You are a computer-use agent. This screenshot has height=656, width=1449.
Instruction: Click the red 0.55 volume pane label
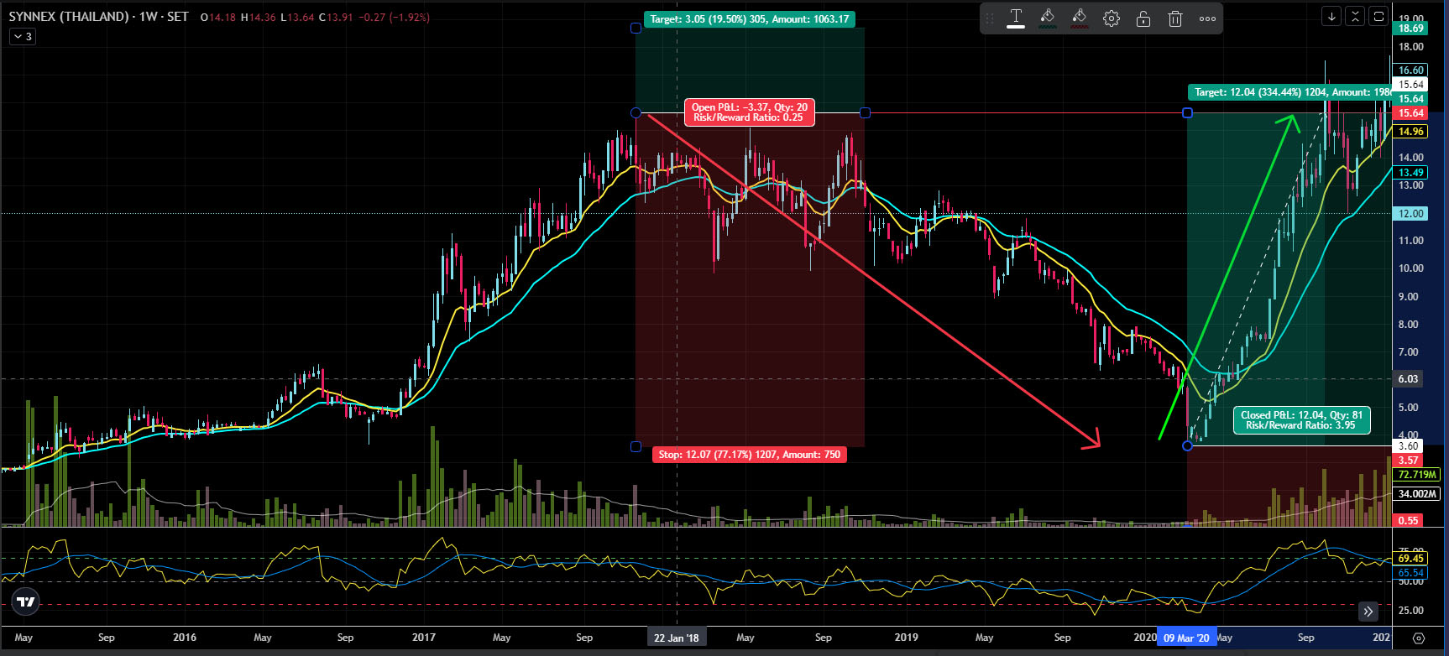(1408, 521)
